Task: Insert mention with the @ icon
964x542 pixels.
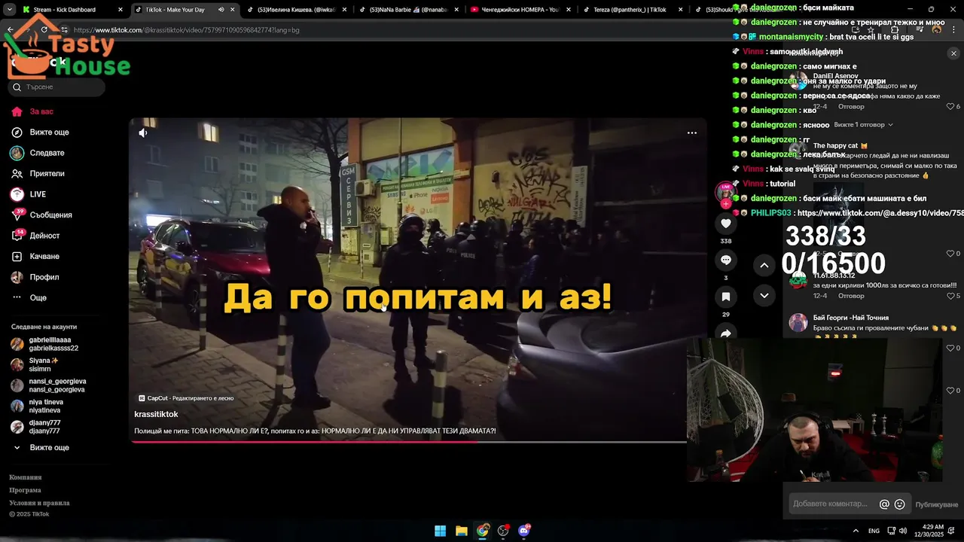Action: [884, 504]
